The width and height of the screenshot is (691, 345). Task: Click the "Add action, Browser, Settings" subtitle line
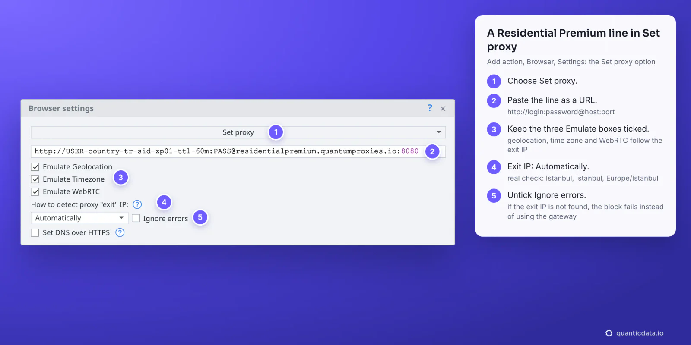tap(571, 62)
